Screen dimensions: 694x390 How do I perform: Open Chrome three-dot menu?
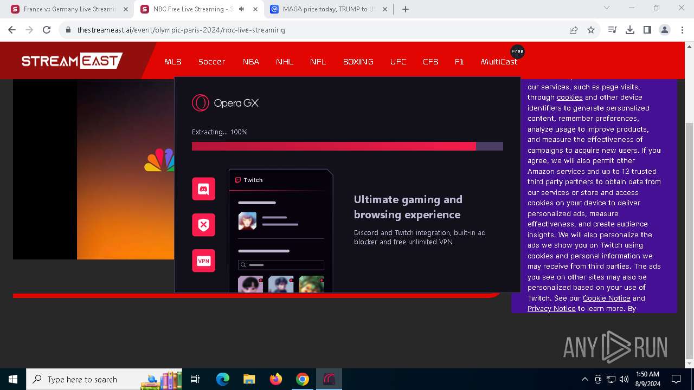tap(682, 30)
